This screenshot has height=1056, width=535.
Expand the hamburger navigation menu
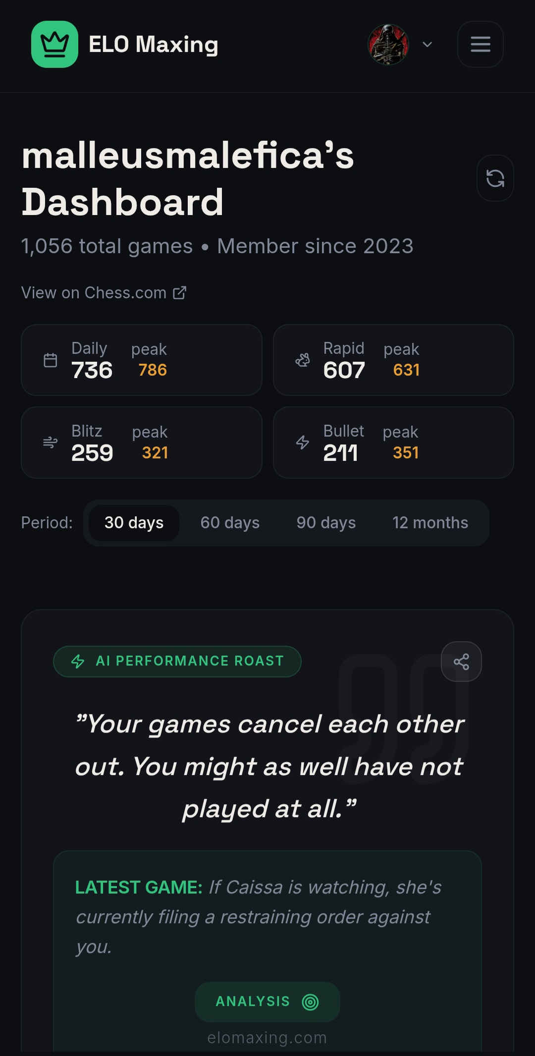pyautogui.click(x=480, y=44)
